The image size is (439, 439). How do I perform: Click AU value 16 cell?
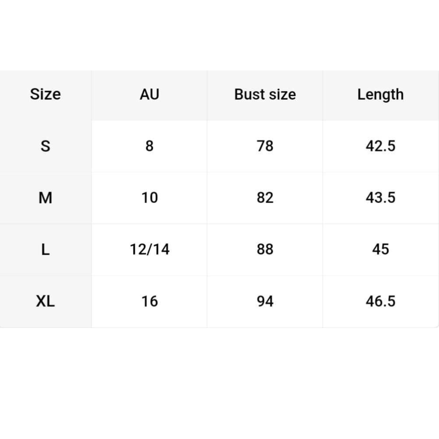149,301
